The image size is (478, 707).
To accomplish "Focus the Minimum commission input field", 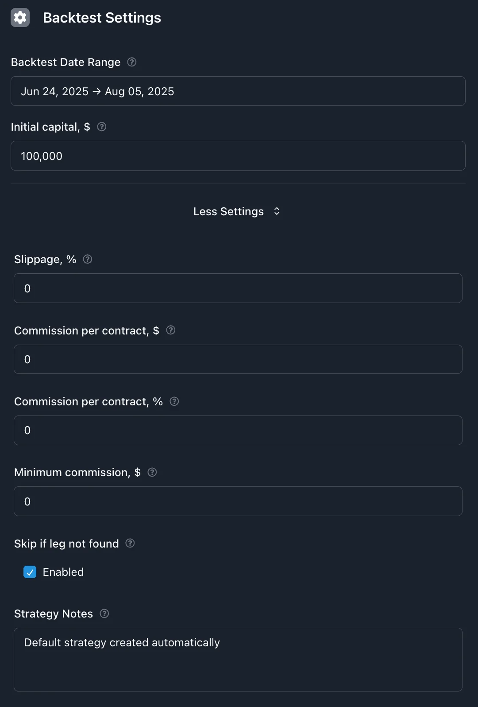I will pyautogui.click(x=238, y=501).
